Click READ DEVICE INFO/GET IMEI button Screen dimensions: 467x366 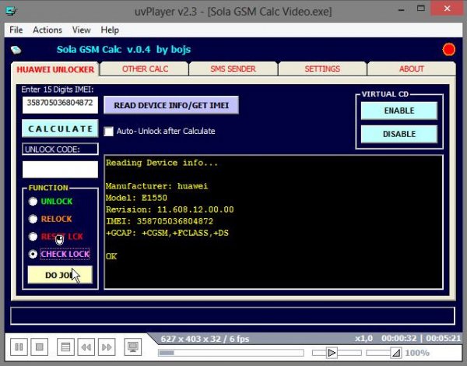171,105
